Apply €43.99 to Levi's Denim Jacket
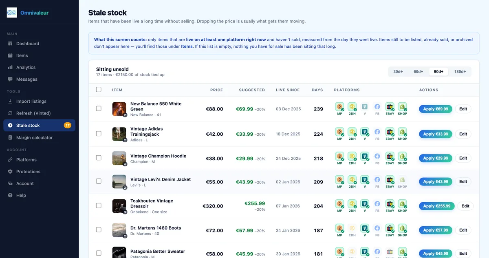This screenshot has height=258, width=489. pos(436,182)
